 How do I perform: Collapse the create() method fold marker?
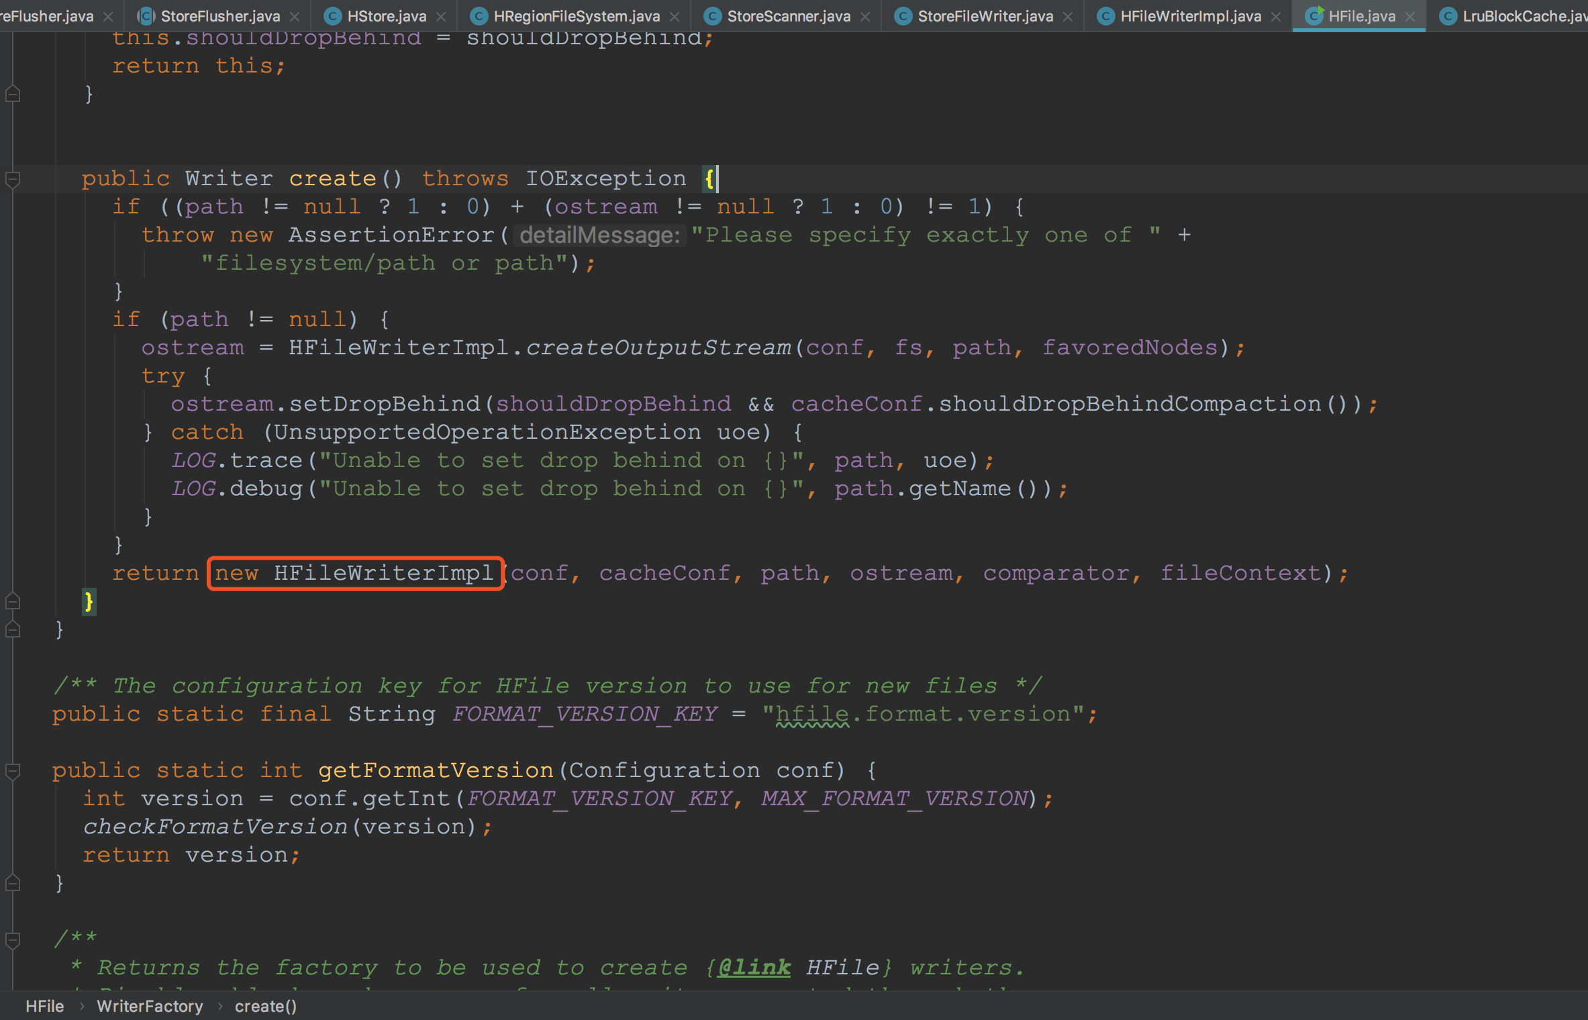pyautogui.click(x=12, y=179)
